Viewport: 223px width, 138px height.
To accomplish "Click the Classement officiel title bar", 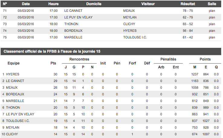I will [x=52, y=52].
